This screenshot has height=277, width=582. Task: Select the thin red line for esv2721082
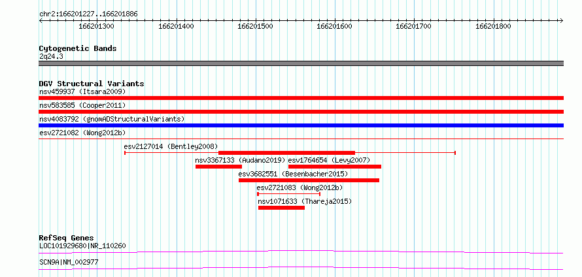tap(301, 138)
